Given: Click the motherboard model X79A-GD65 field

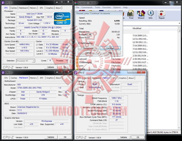Looking at the screenshot, I should [x=33, y=88].
